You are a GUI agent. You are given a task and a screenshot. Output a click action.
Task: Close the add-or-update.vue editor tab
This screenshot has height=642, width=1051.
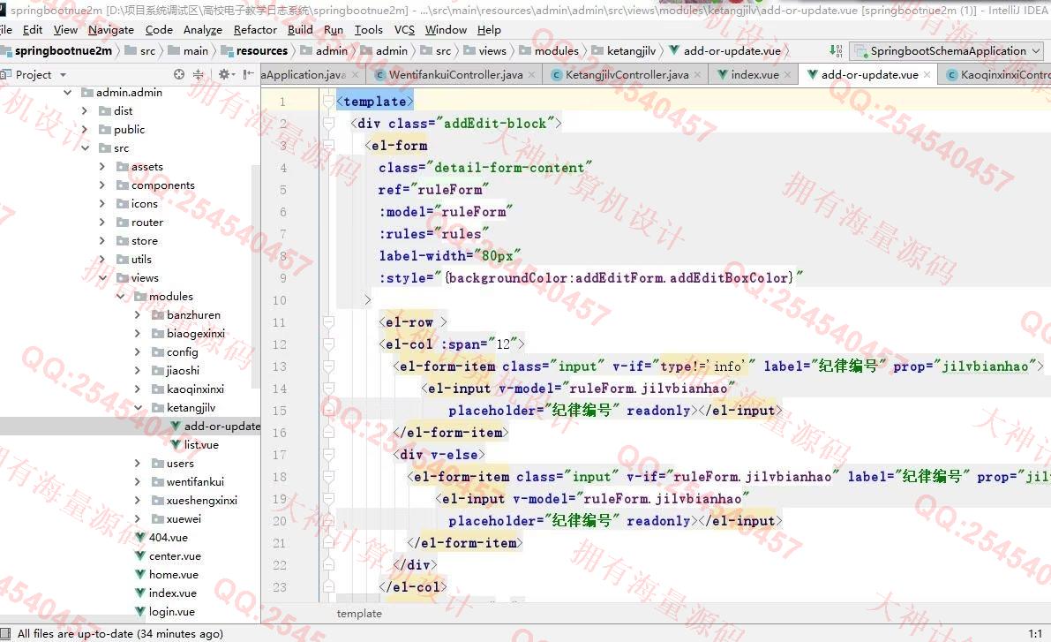point(927,75)
